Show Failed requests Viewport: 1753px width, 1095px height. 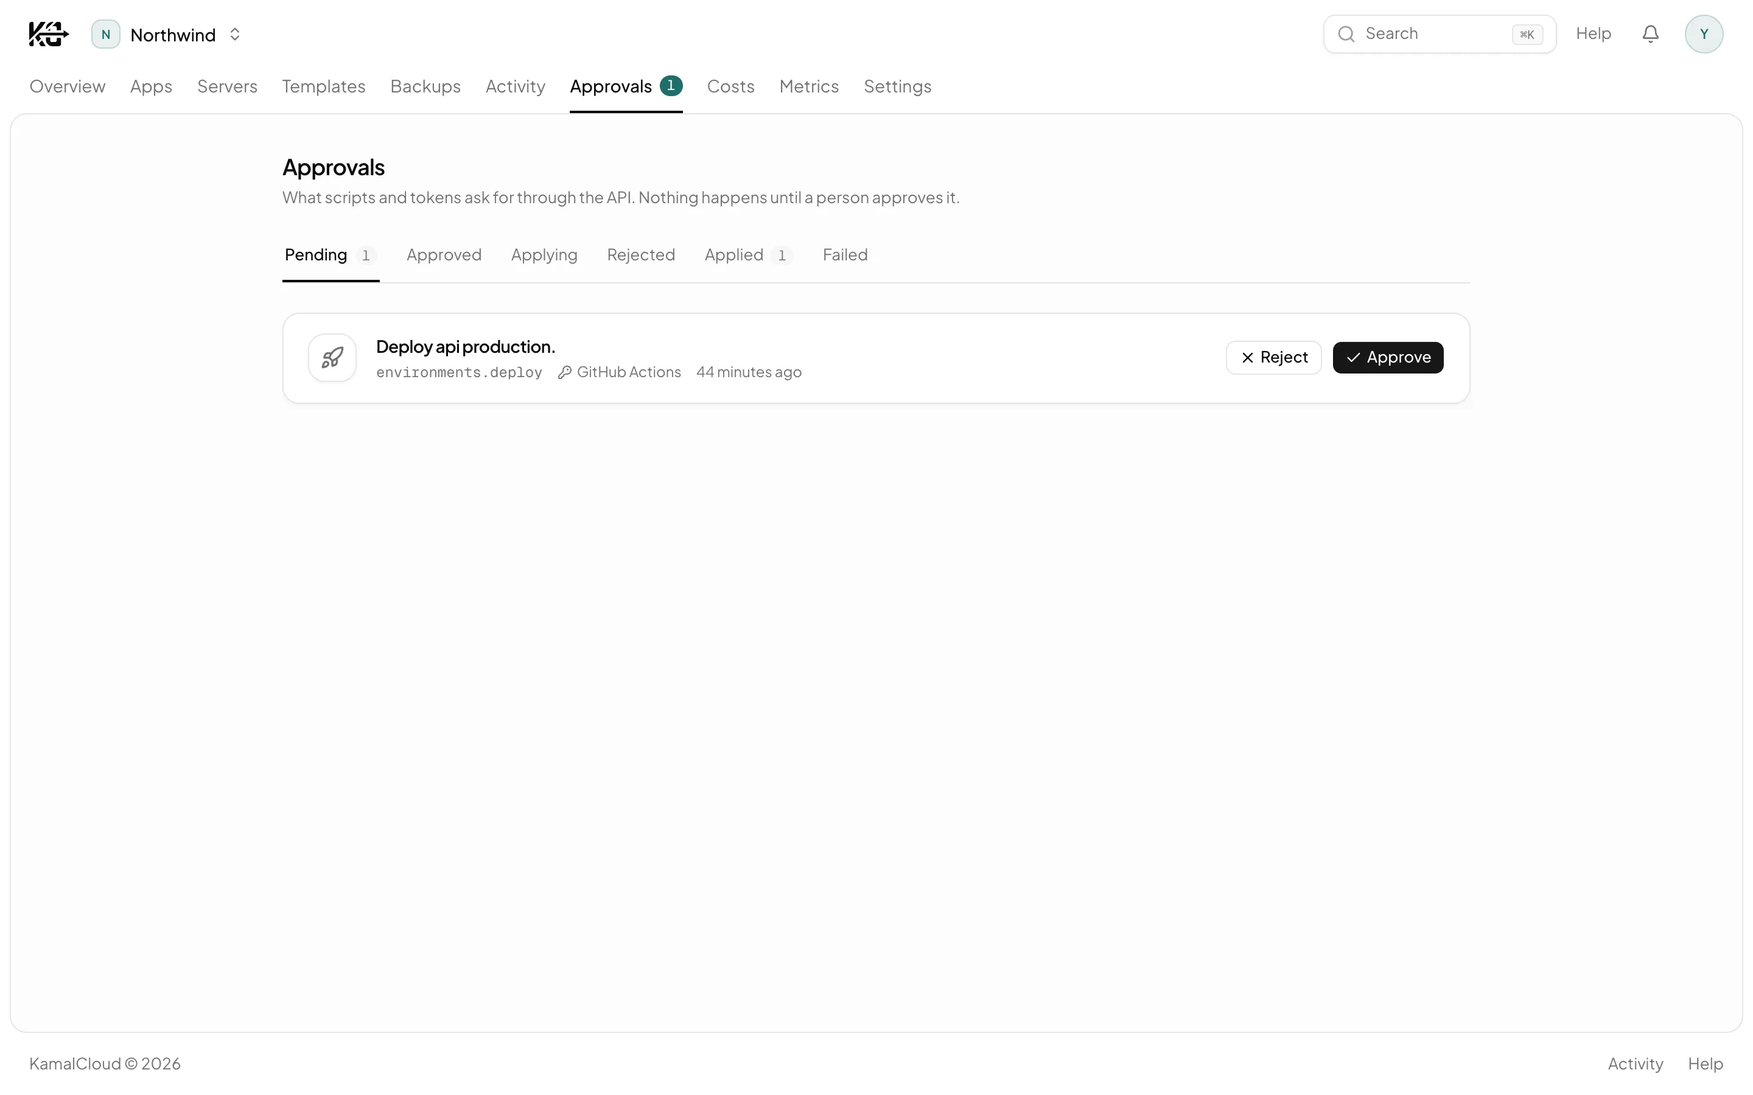(x=845, y=255)
